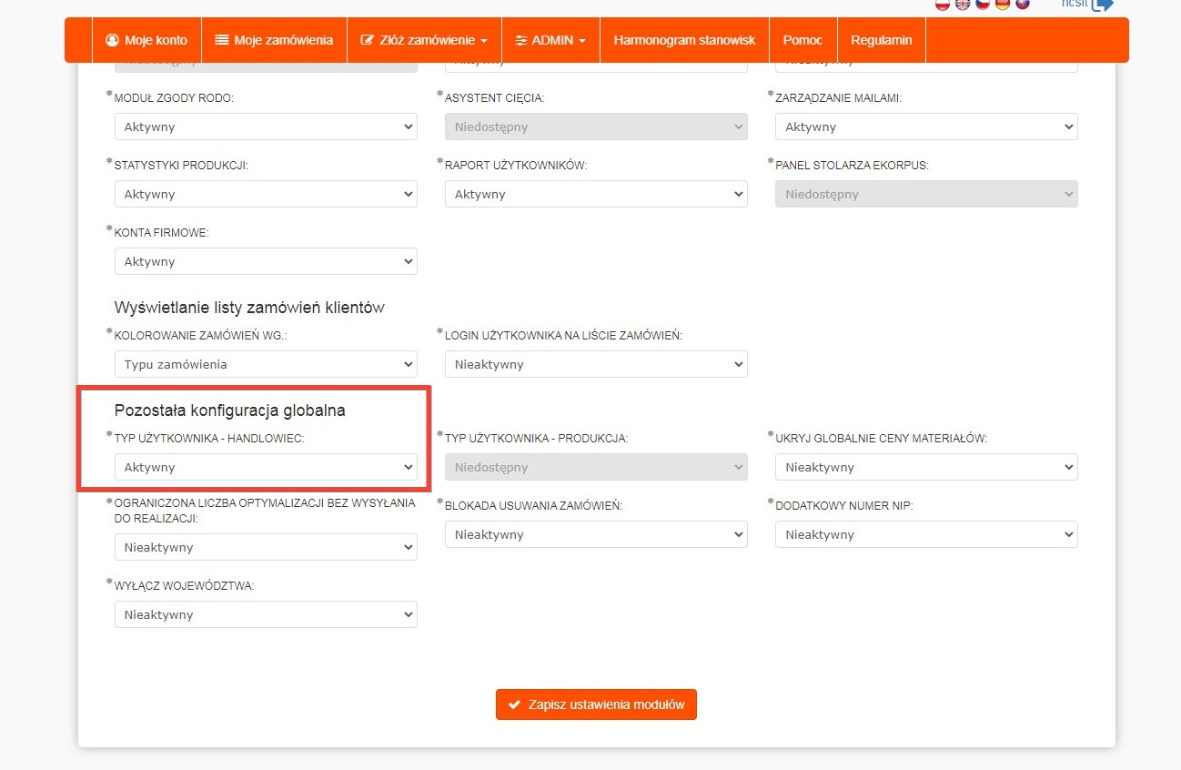This screenshot has width=1181, height=770.
Task: Expand the Złóż zamówienie menu
Action: (424, 40)
